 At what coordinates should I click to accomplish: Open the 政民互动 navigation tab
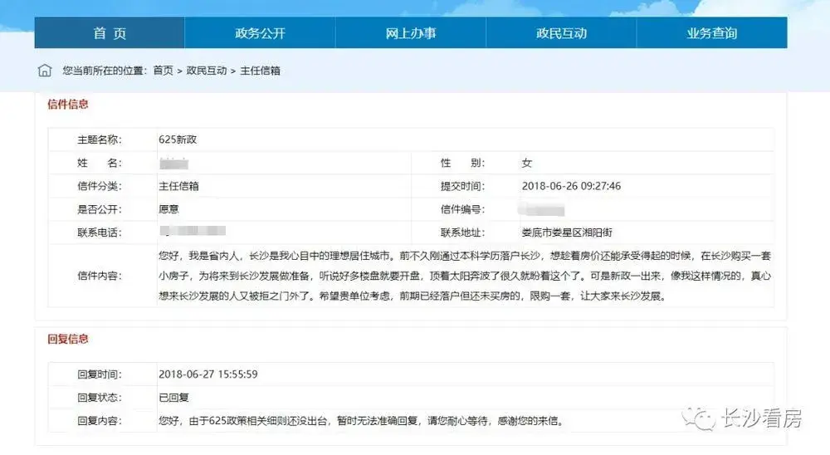tap(561, 33)
